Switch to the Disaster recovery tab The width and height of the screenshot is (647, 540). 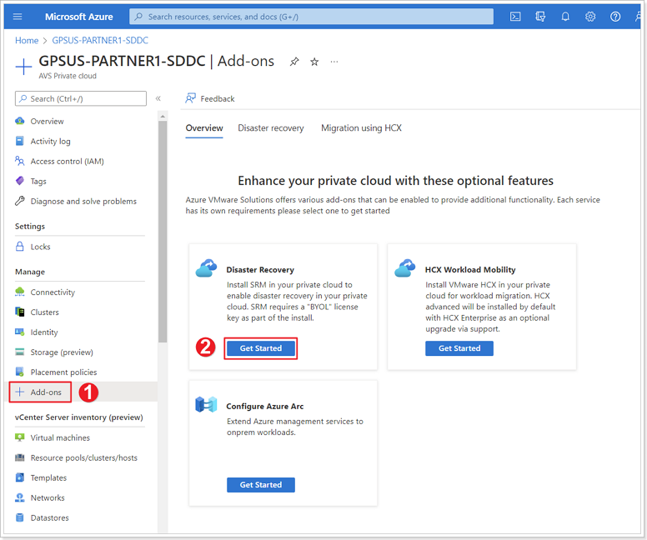point(271,127)
